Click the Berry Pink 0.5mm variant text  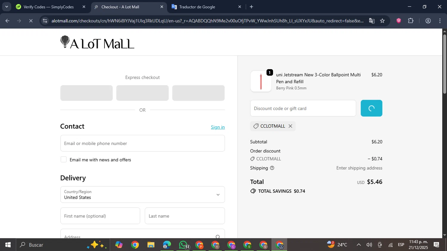point(291,88)
